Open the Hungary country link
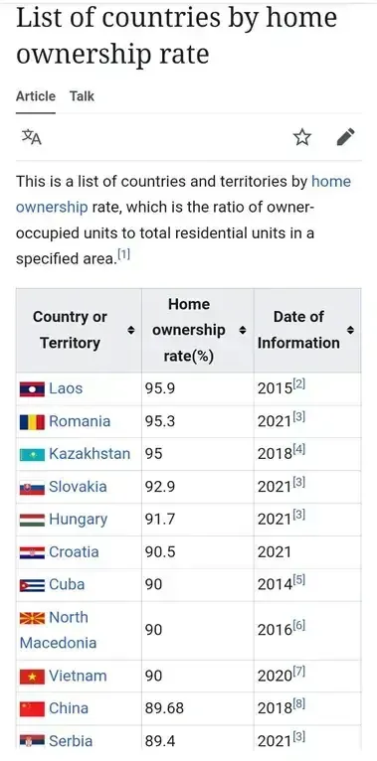The image size is (377, 761). pos(78,519)
